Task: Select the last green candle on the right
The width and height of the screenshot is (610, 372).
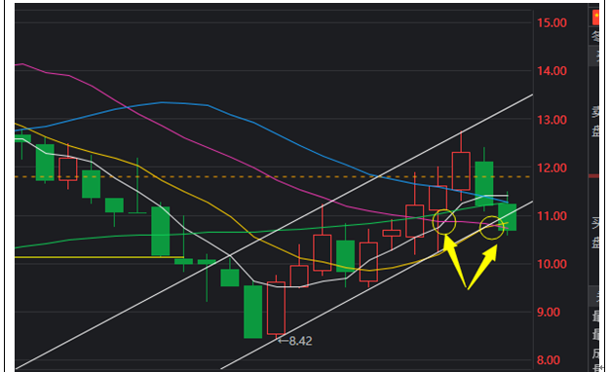Action: tap(508, 217)
